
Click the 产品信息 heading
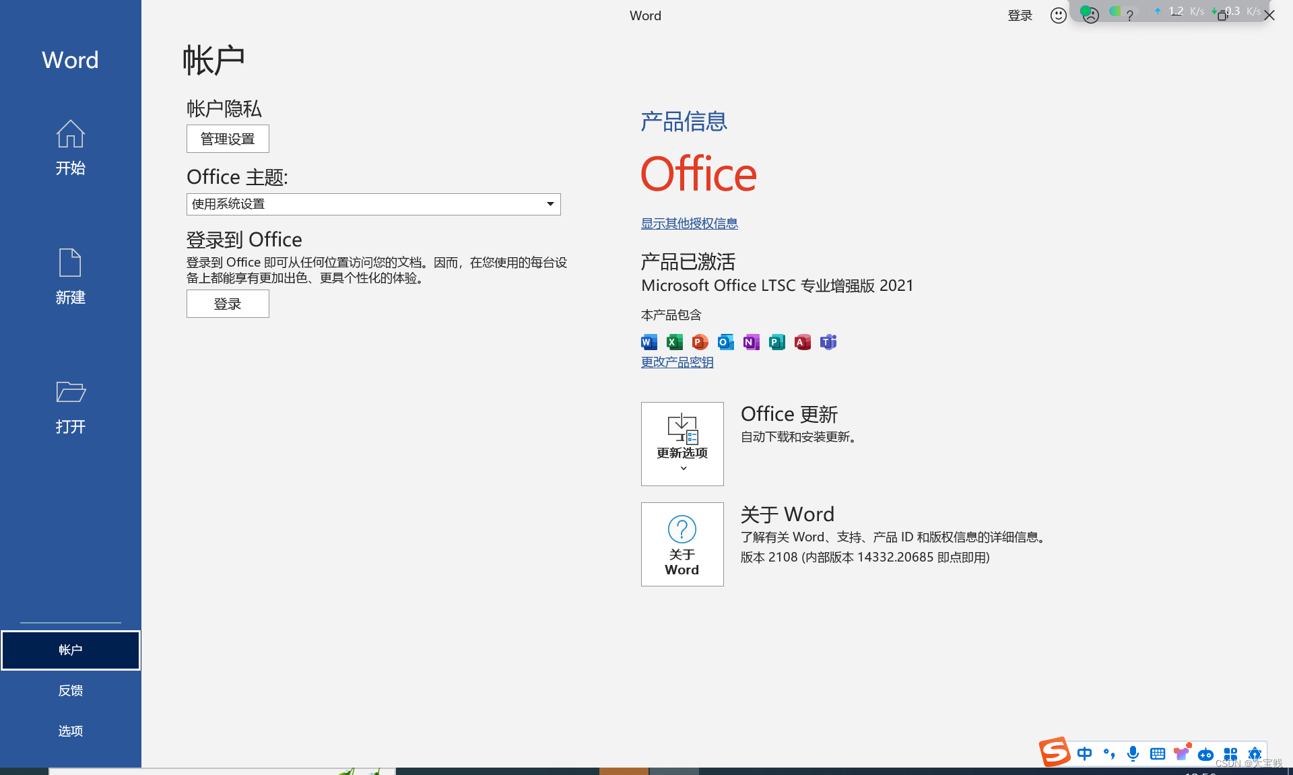684,121
